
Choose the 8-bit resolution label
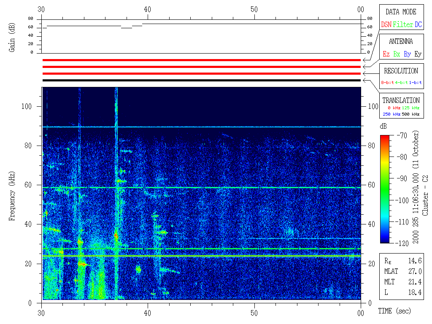[388, 83]
